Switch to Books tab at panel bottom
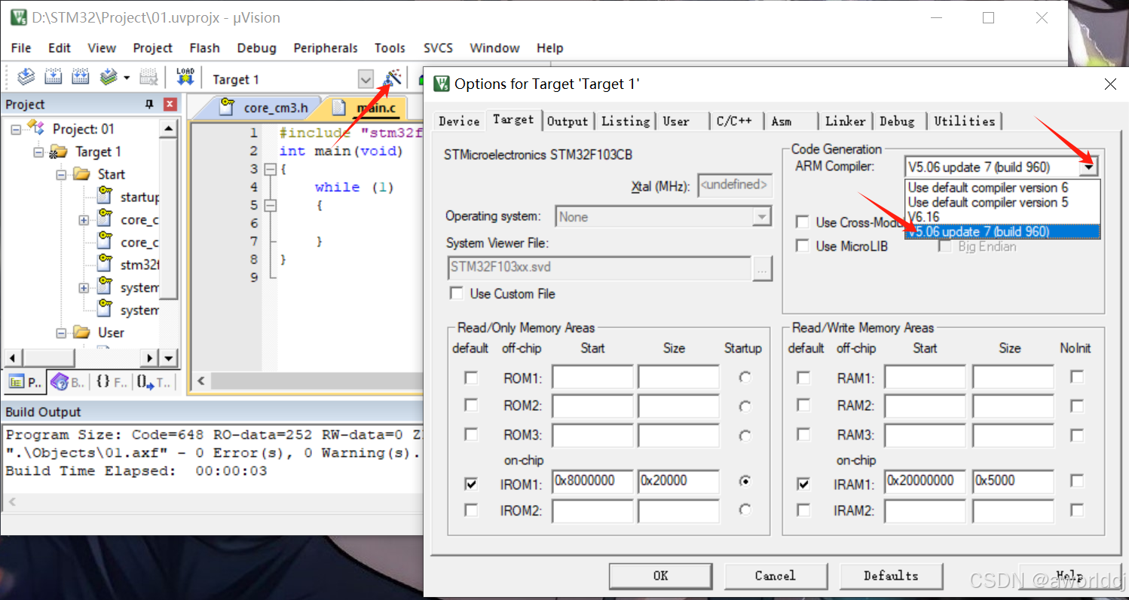 tap(68, 382)
